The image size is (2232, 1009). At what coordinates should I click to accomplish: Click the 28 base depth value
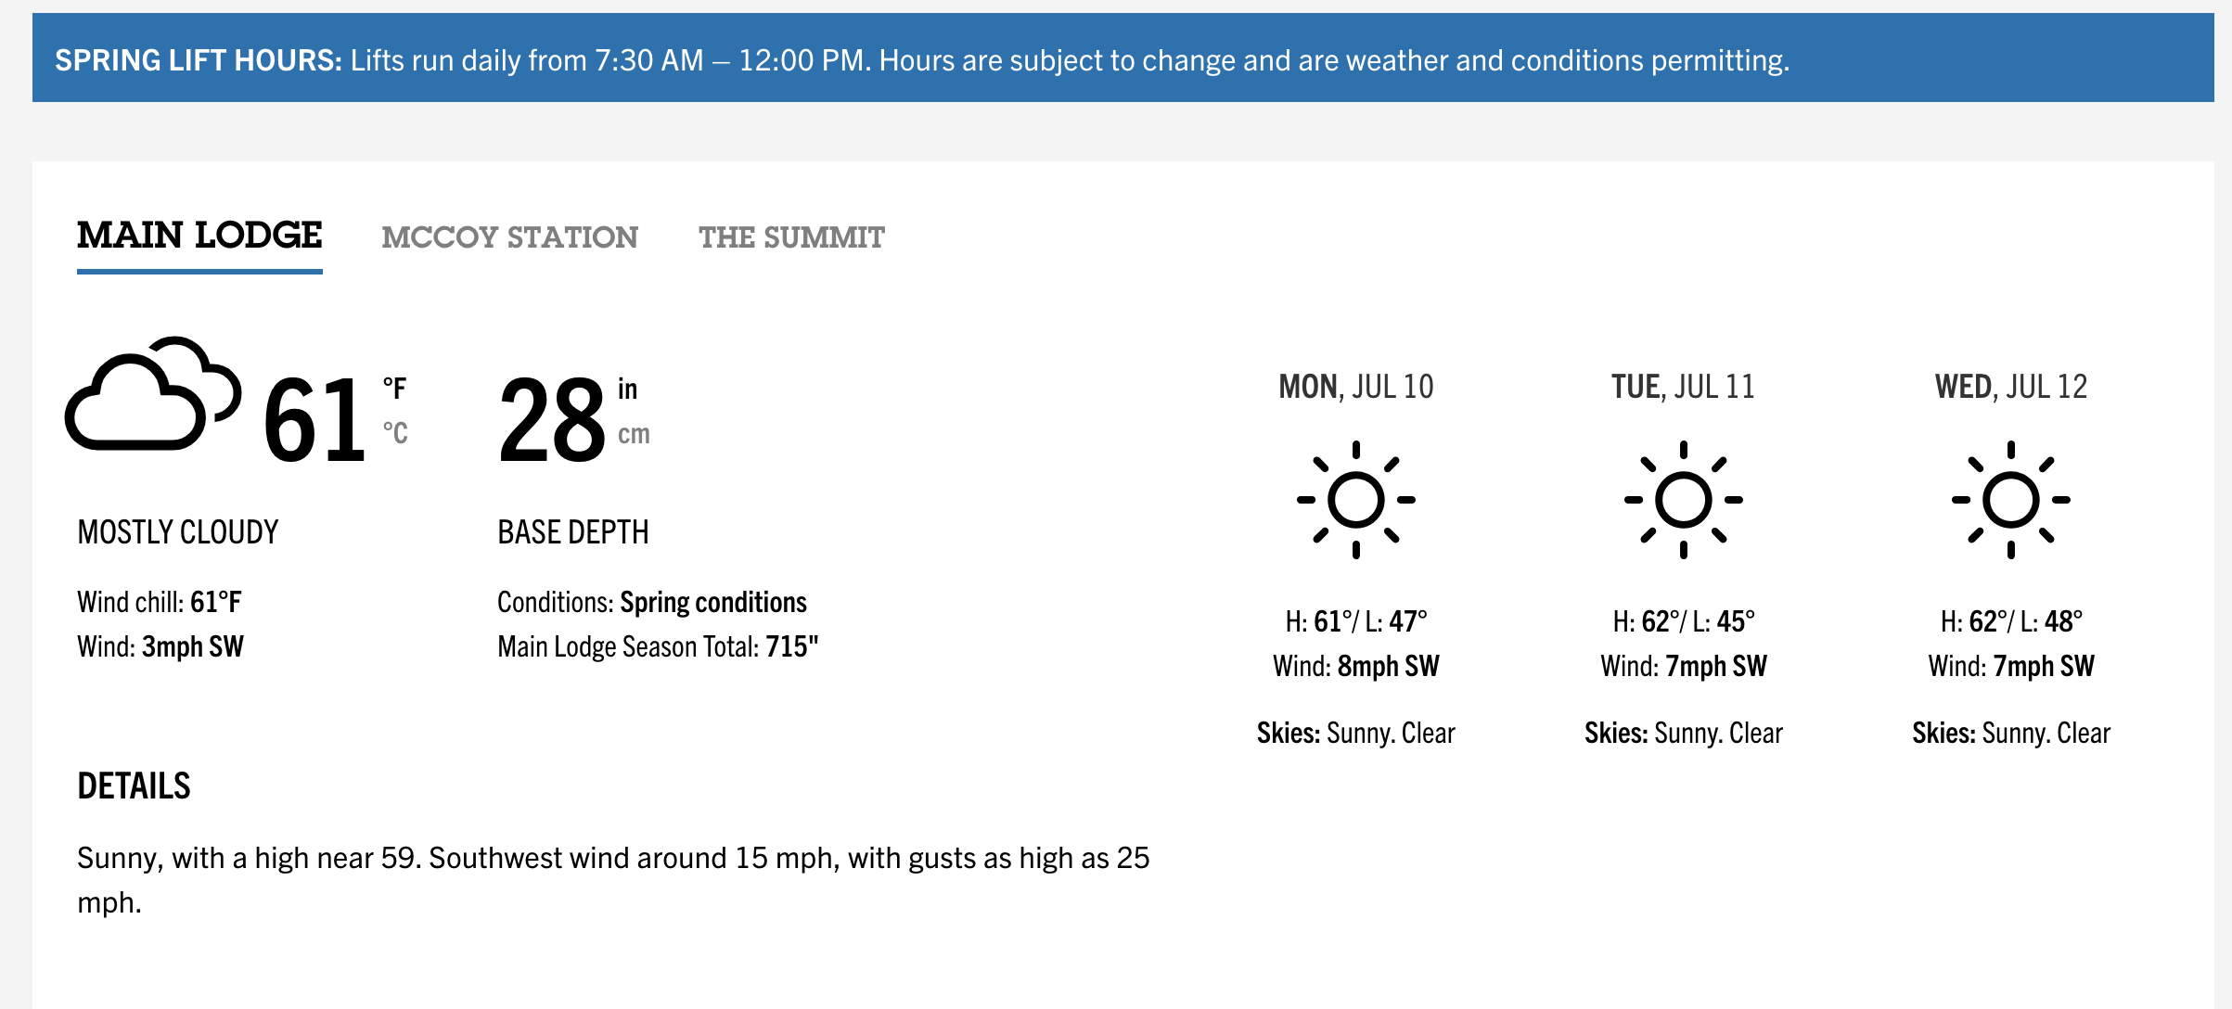552,419
